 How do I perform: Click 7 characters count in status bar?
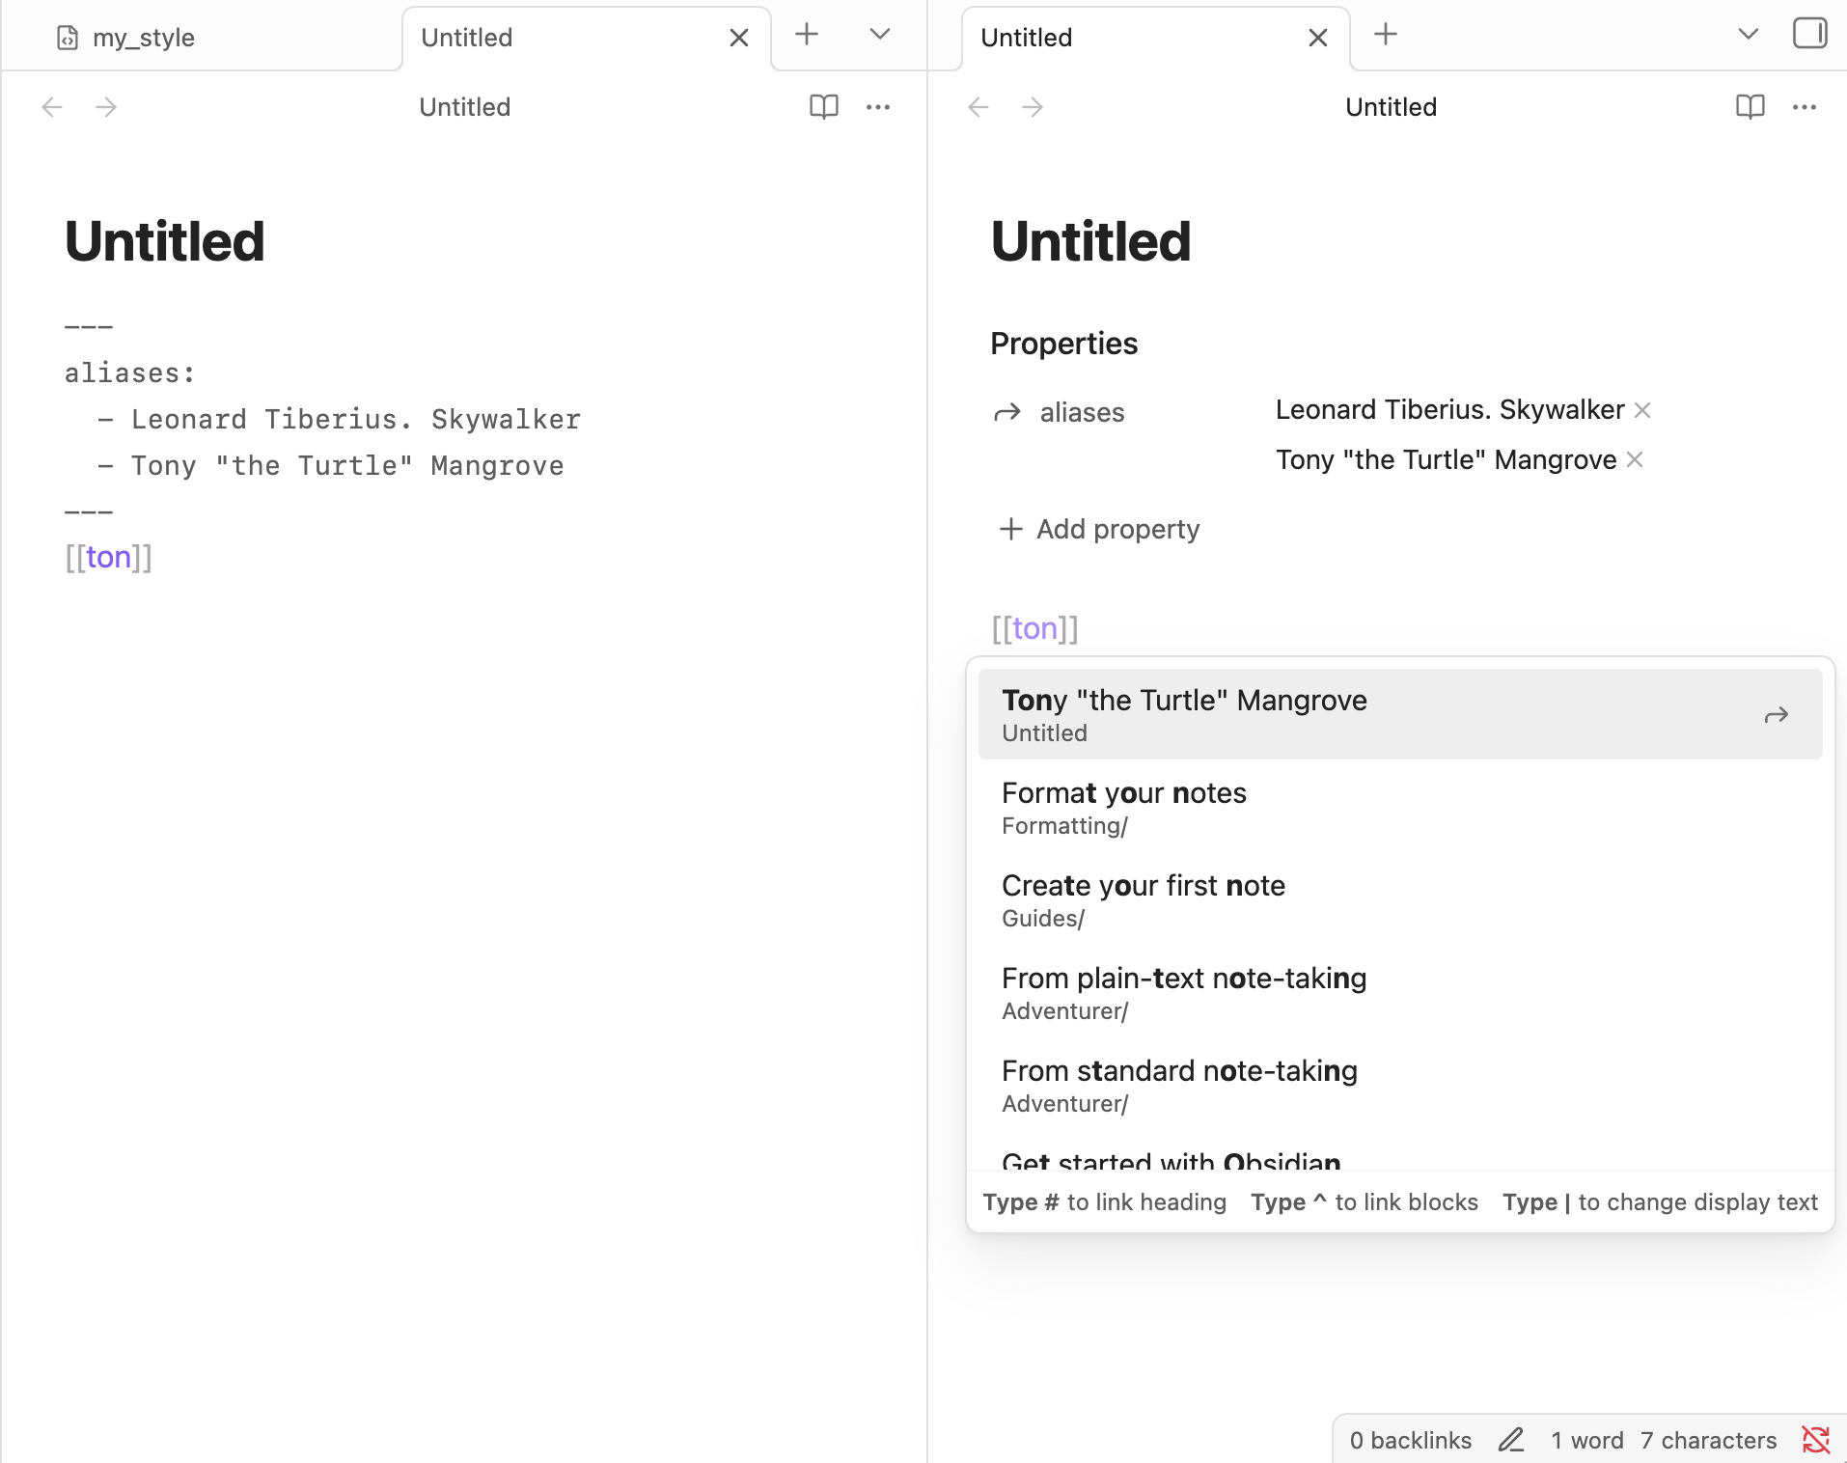[x=1708, y=1441]
